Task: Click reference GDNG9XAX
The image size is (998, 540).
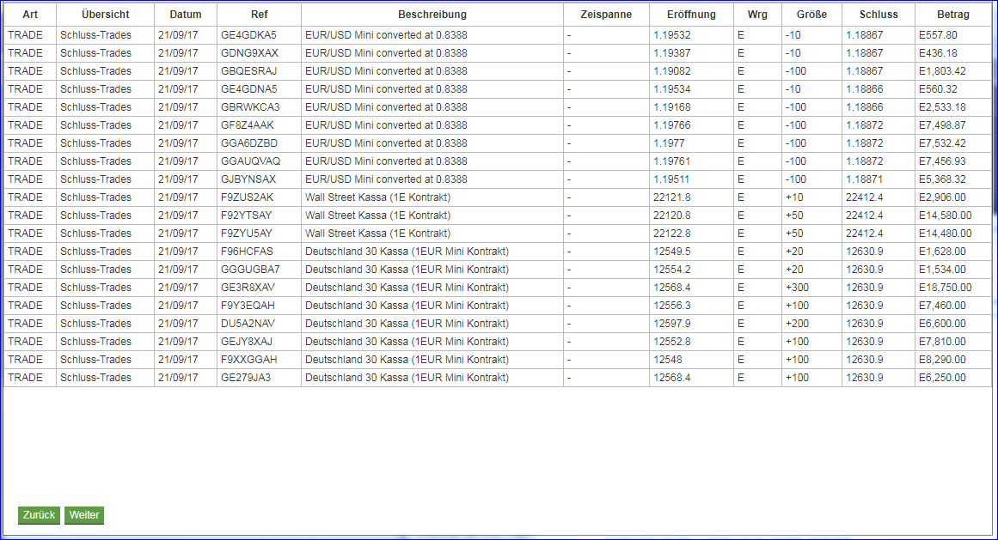Action: pyautogui.click(x=249, y=53)
